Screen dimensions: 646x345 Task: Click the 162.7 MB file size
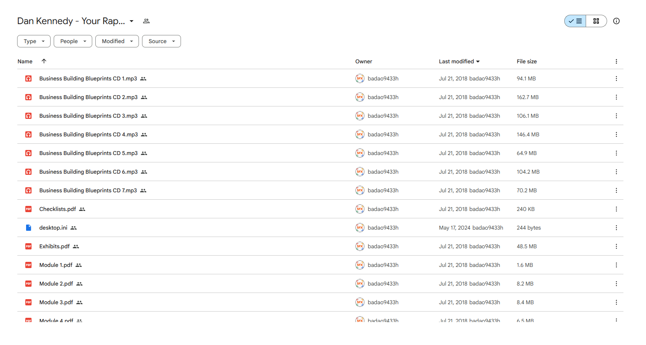point(528,97)
